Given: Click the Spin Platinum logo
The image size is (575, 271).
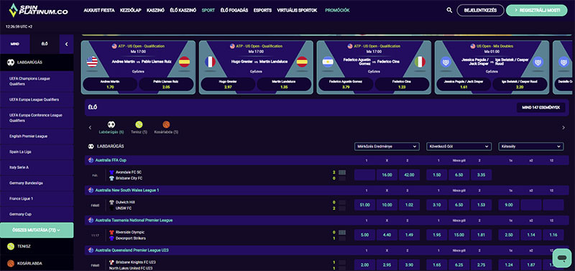Looking at the screenshot, I should pyautogui.click(x=39, y=10).
